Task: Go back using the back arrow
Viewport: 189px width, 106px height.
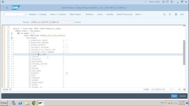Action: (x=7, y=8)
